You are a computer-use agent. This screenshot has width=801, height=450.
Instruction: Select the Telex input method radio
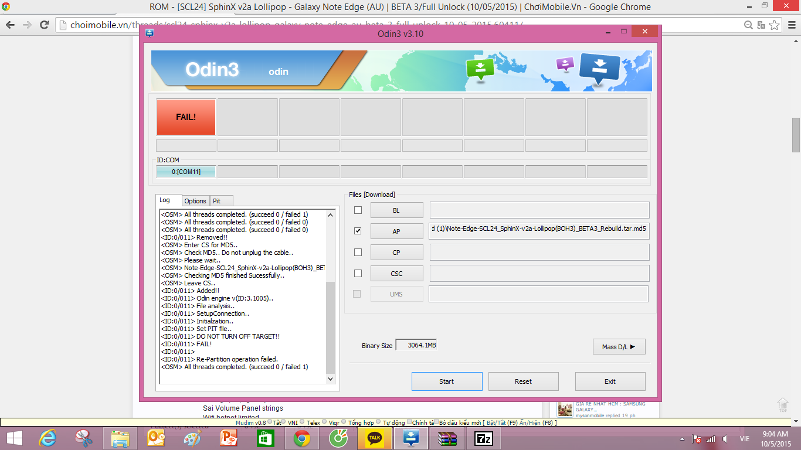tap(303, 422)
